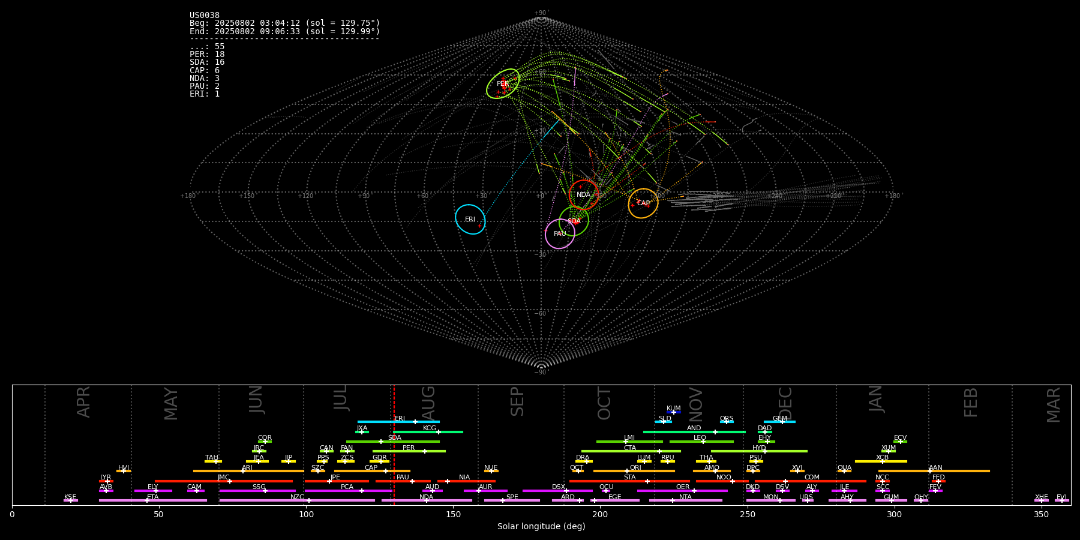
Task: Click the '...: 55' sporadic count entry
Action: coord(207,47)
